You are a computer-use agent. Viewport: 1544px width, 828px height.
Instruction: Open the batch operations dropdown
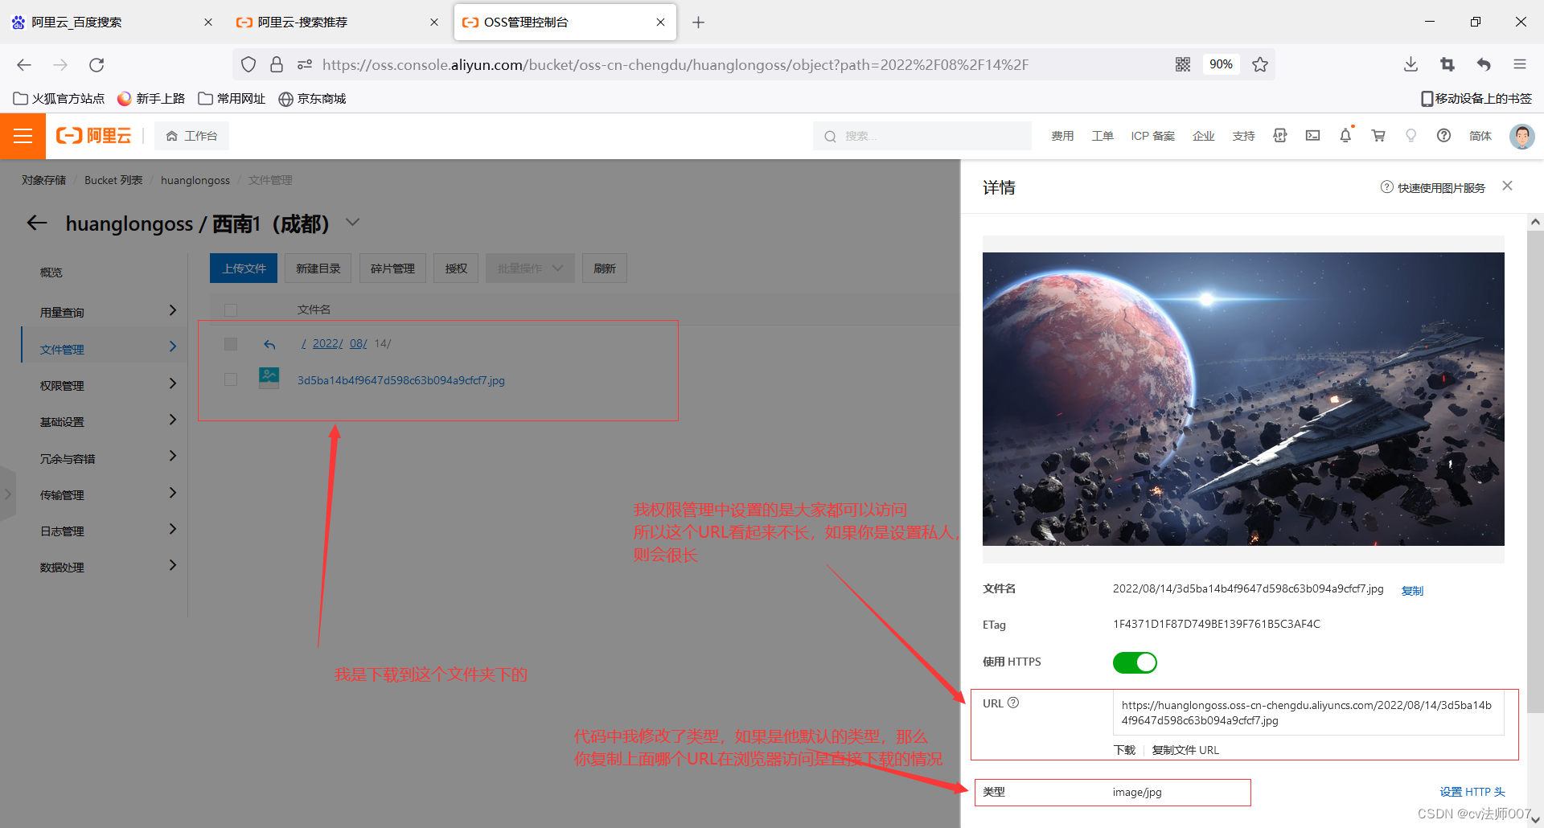point(530,268)
